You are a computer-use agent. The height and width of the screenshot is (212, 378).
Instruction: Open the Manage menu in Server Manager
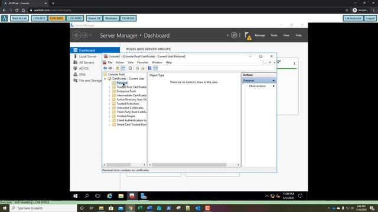pyautogui.click(x=260, y=35)
